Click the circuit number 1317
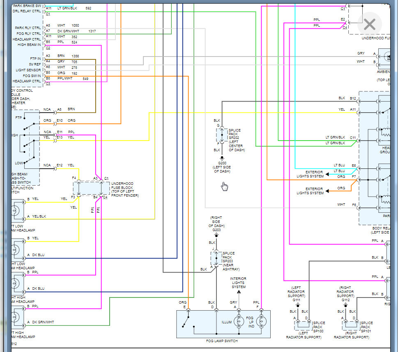 pyautogui.click(x=92, y=31)
